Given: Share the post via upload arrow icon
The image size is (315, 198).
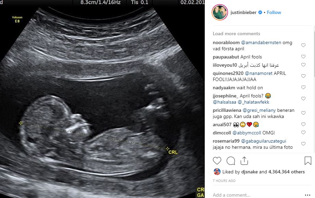Looking at the screenshot, I should (x=244, y=161).
